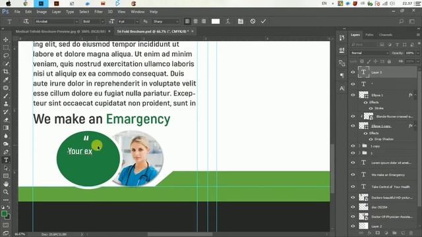
Task: Expand the group named '1'
Action: pos(359,153)
